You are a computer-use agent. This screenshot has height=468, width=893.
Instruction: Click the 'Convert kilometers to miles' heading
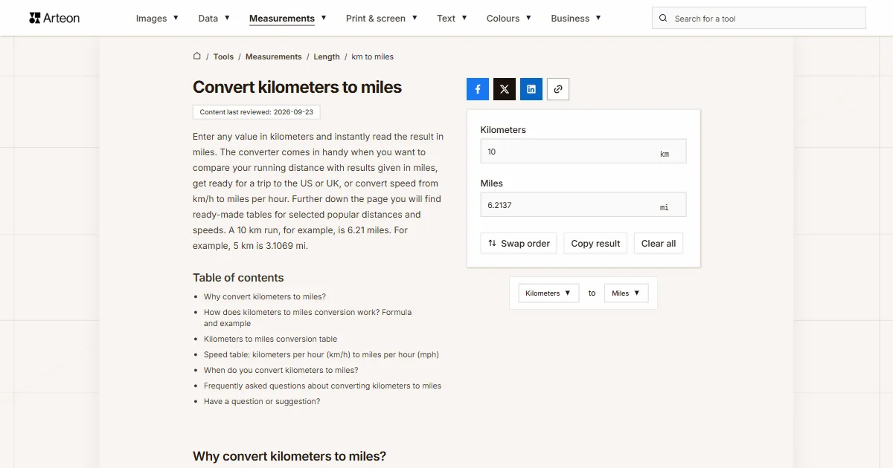coord(298,87)
